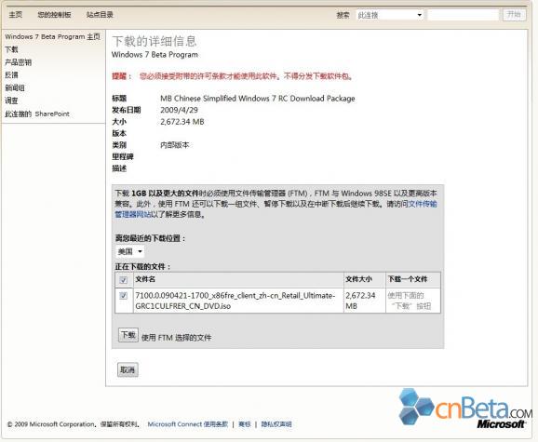This screenshot has width=538, height=442.
Task: Click title MB Chinese Simplified Windows 7 RC Download Package
Action: [x=258, y=99]
